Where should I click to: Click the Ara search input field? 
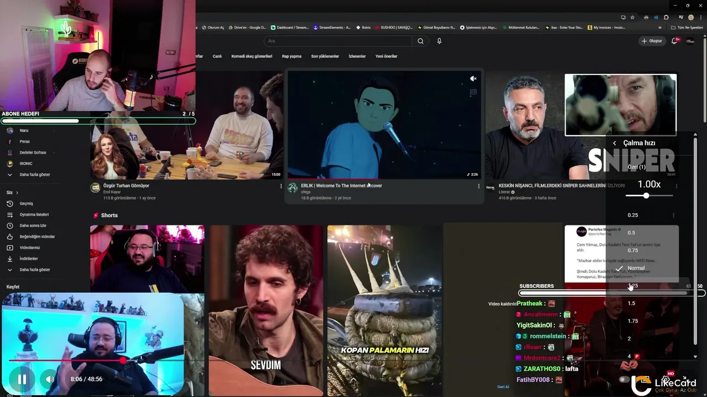[x=338, y=41]
